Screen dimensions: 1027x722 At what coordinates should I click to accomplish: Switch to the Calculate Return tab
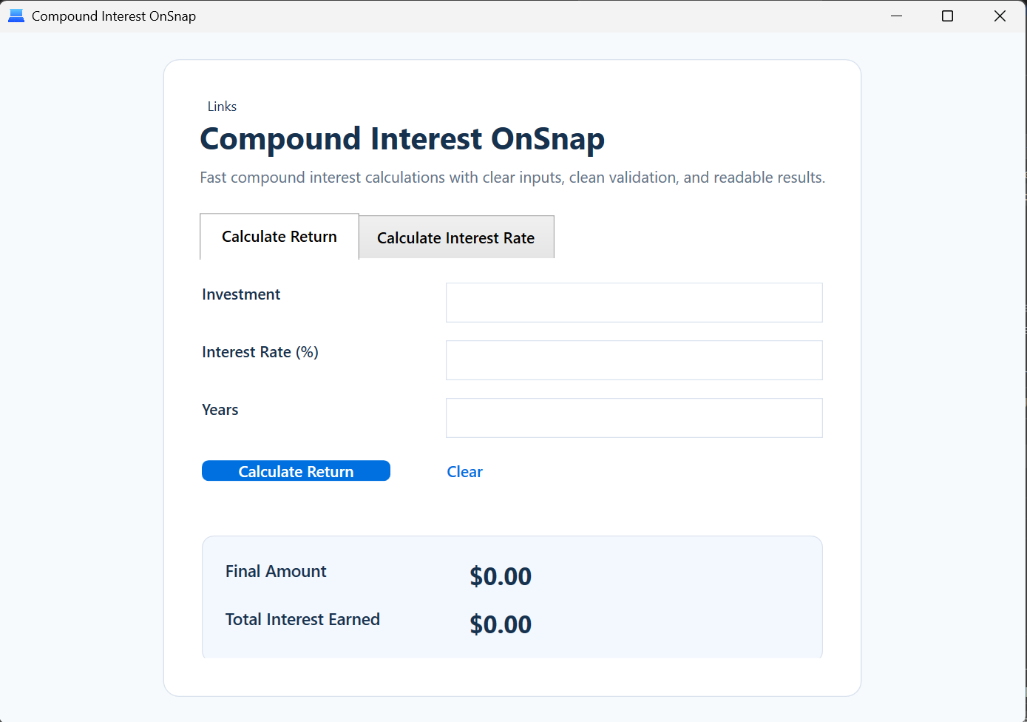click(x=279, y=237)
